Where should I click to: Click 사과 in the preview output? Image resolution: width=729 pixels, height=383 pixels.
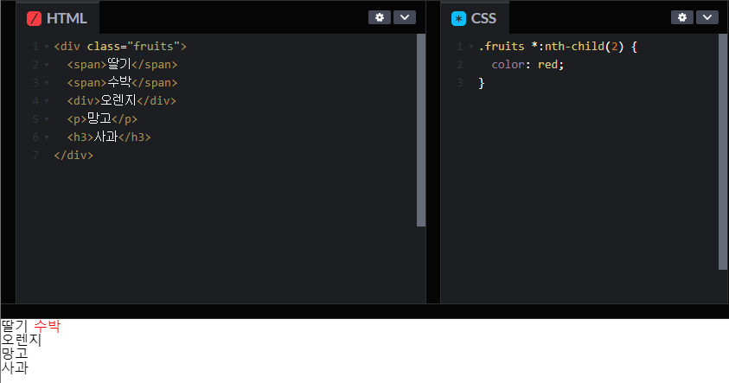pyautogui.click(x=15, y=367)
